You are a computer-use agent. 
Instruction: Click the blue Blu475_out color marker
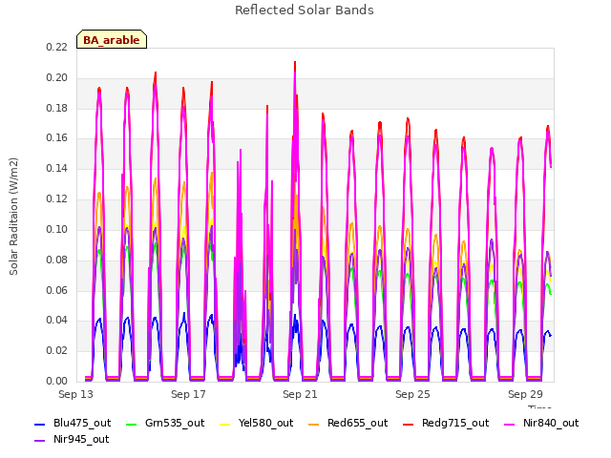tap(39, 424)
